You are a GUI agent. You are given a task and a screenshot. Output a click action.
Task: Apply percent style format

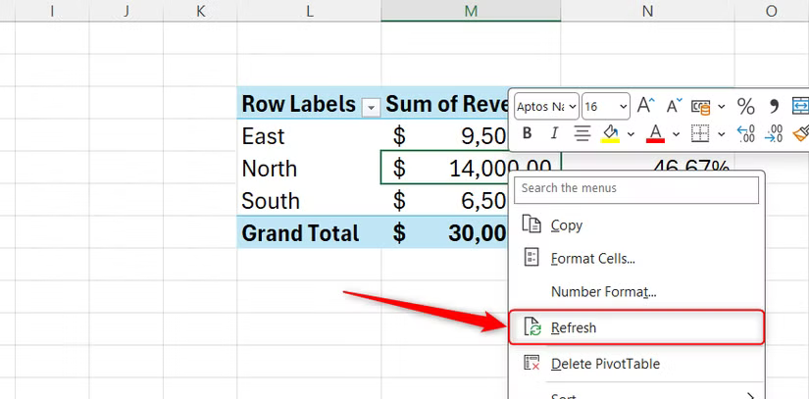coord(745,106)
